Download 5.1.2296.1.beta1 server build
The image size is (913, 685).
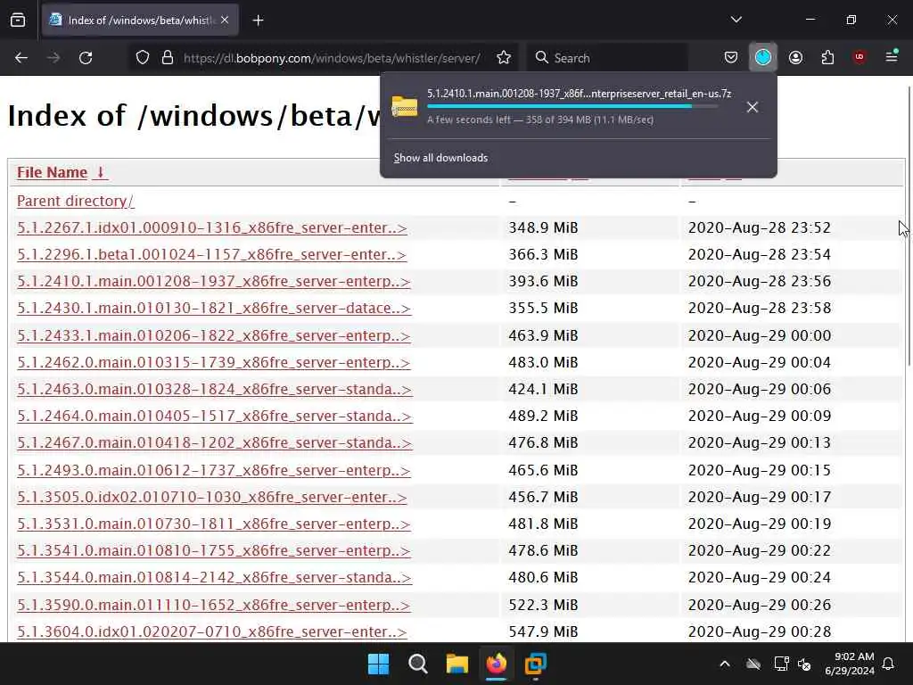(212, 254)
